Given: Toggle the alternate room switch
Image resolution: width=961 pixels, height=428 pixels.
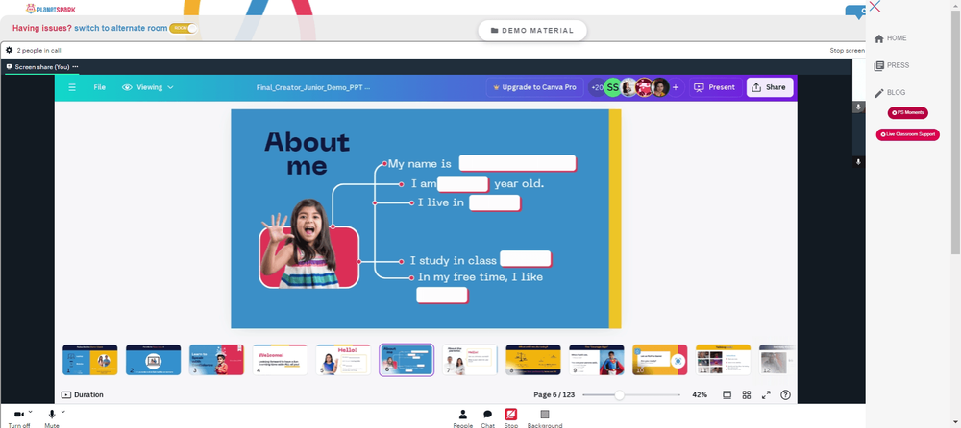Looking at the screenshot, I should click(x=184, y=28).
